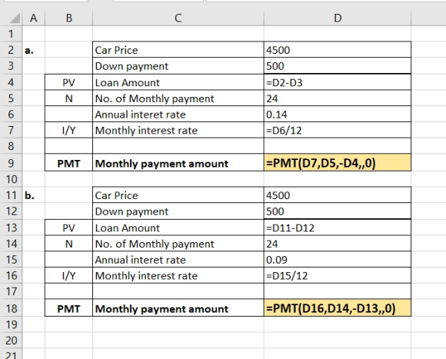Click the 'a.' label cell
Screen dimensions: 446x359
(34, 50)
